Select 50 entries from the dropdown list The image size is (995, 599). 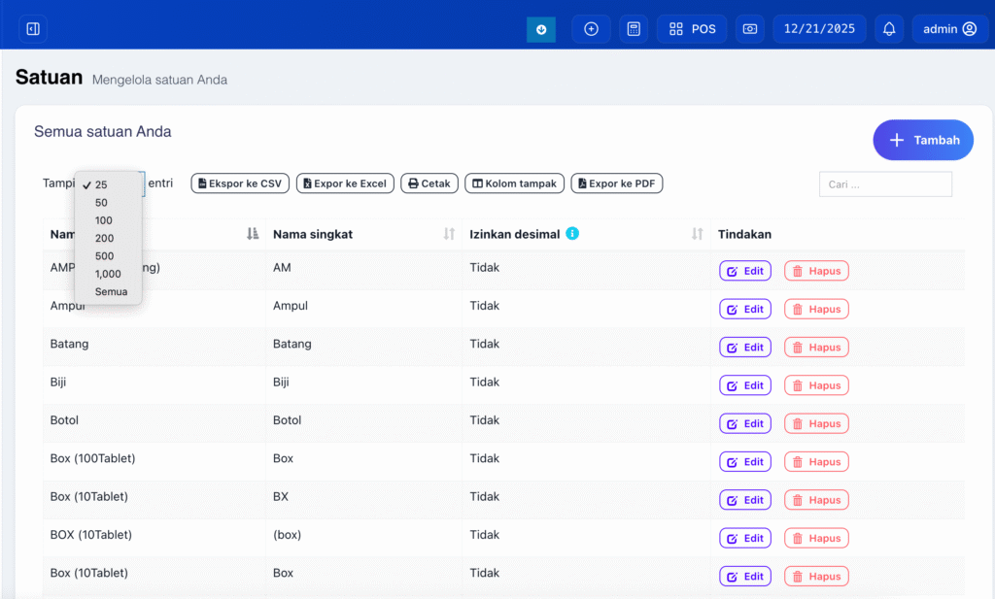pos(102,203)
